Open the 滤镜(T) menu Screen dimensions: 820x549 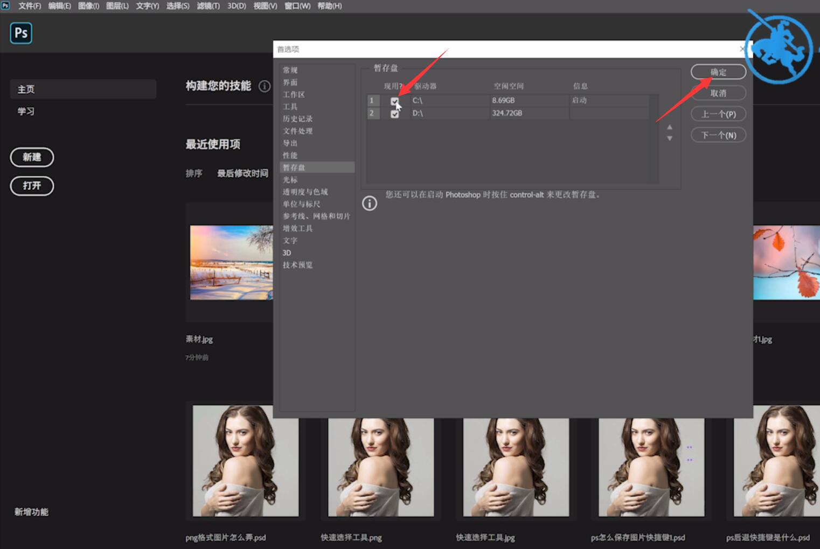208,6
